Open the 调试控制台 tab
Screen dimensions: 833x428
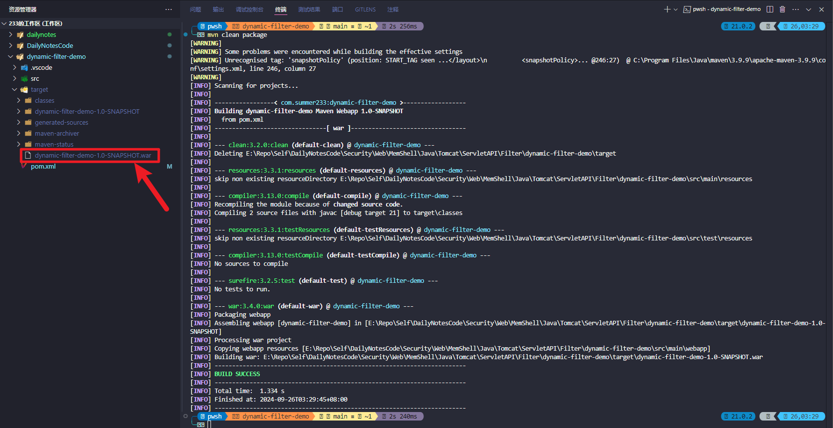tap(249, 9)
